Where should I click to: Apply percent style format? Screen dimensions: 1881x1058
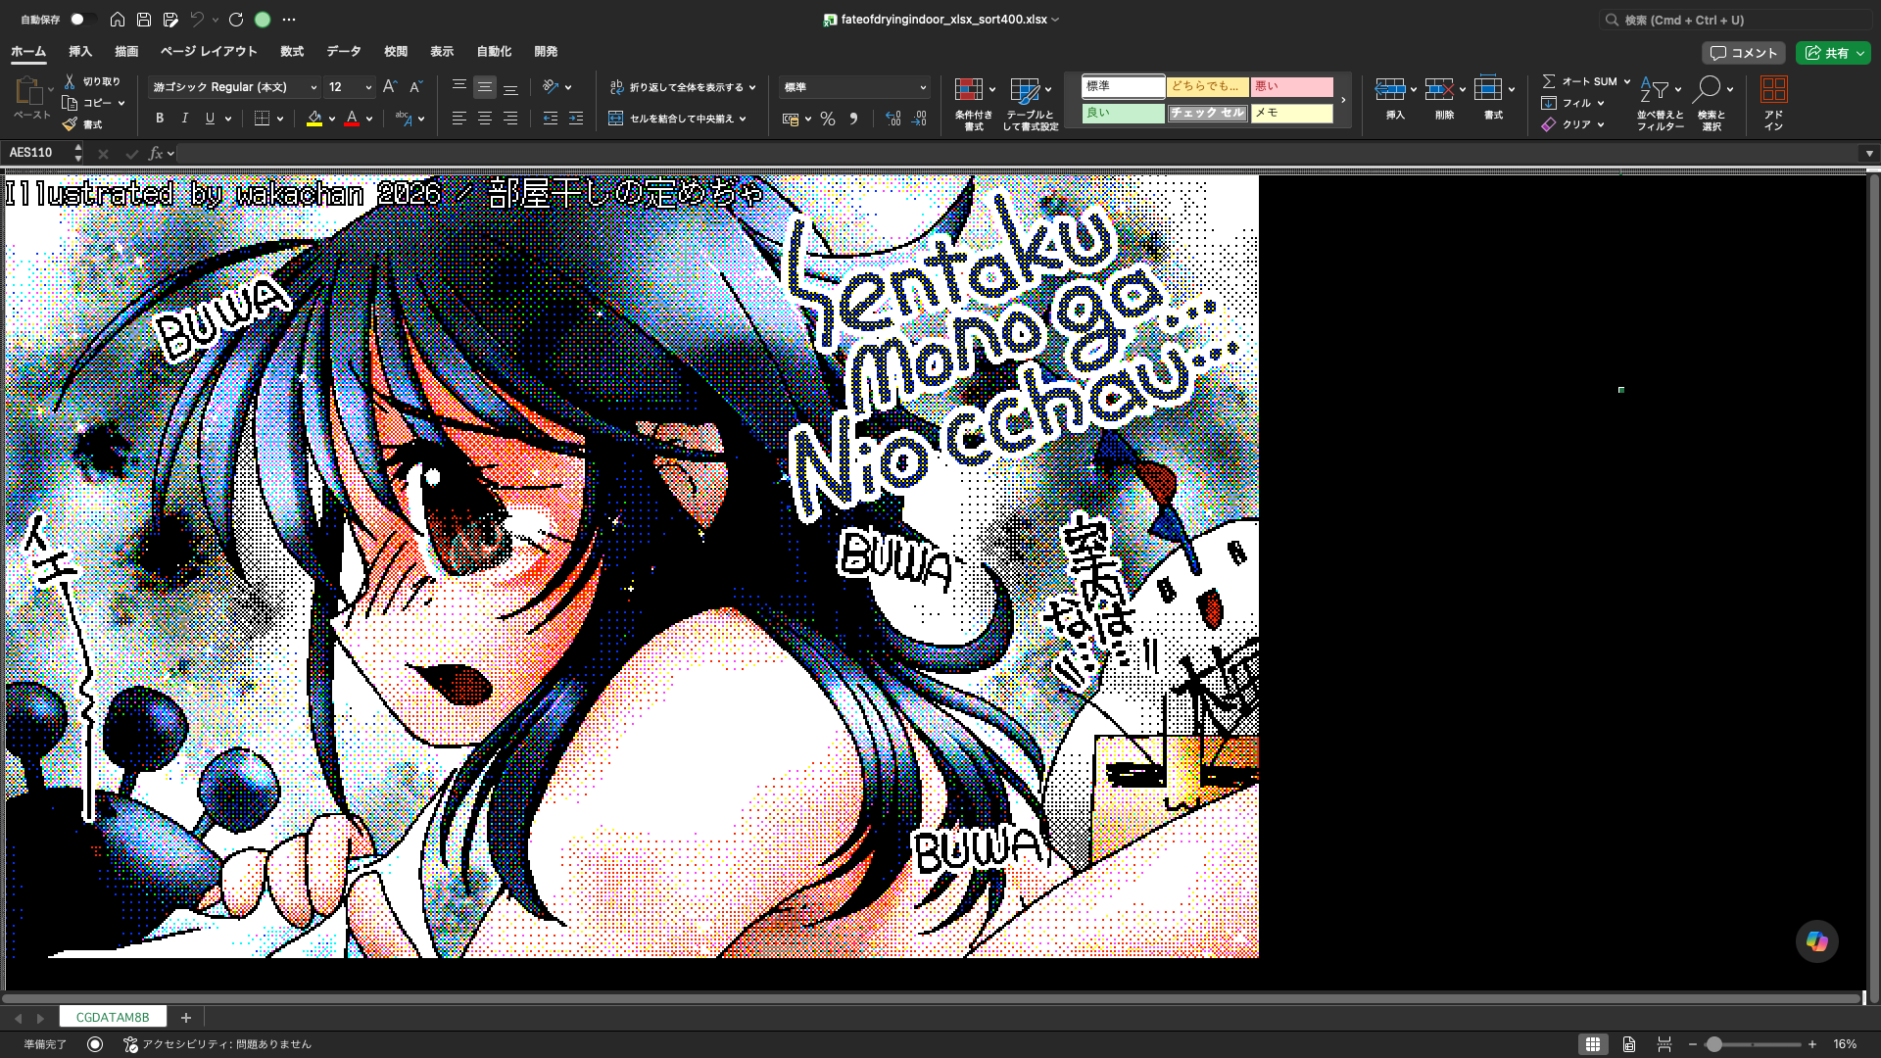pos(828,119)
